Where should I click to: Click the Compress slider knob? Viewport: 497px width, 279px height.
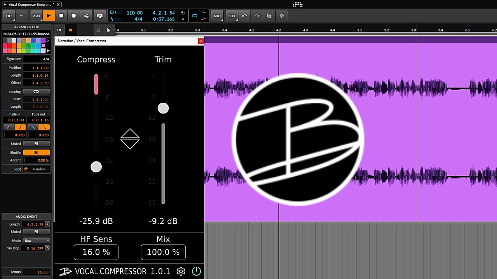(96, 167)
